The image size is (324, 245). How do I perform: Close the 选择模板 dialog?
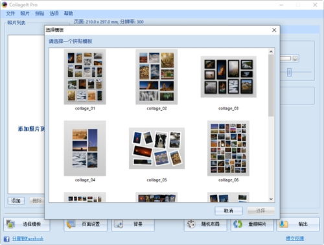click(x=274, y=30)
